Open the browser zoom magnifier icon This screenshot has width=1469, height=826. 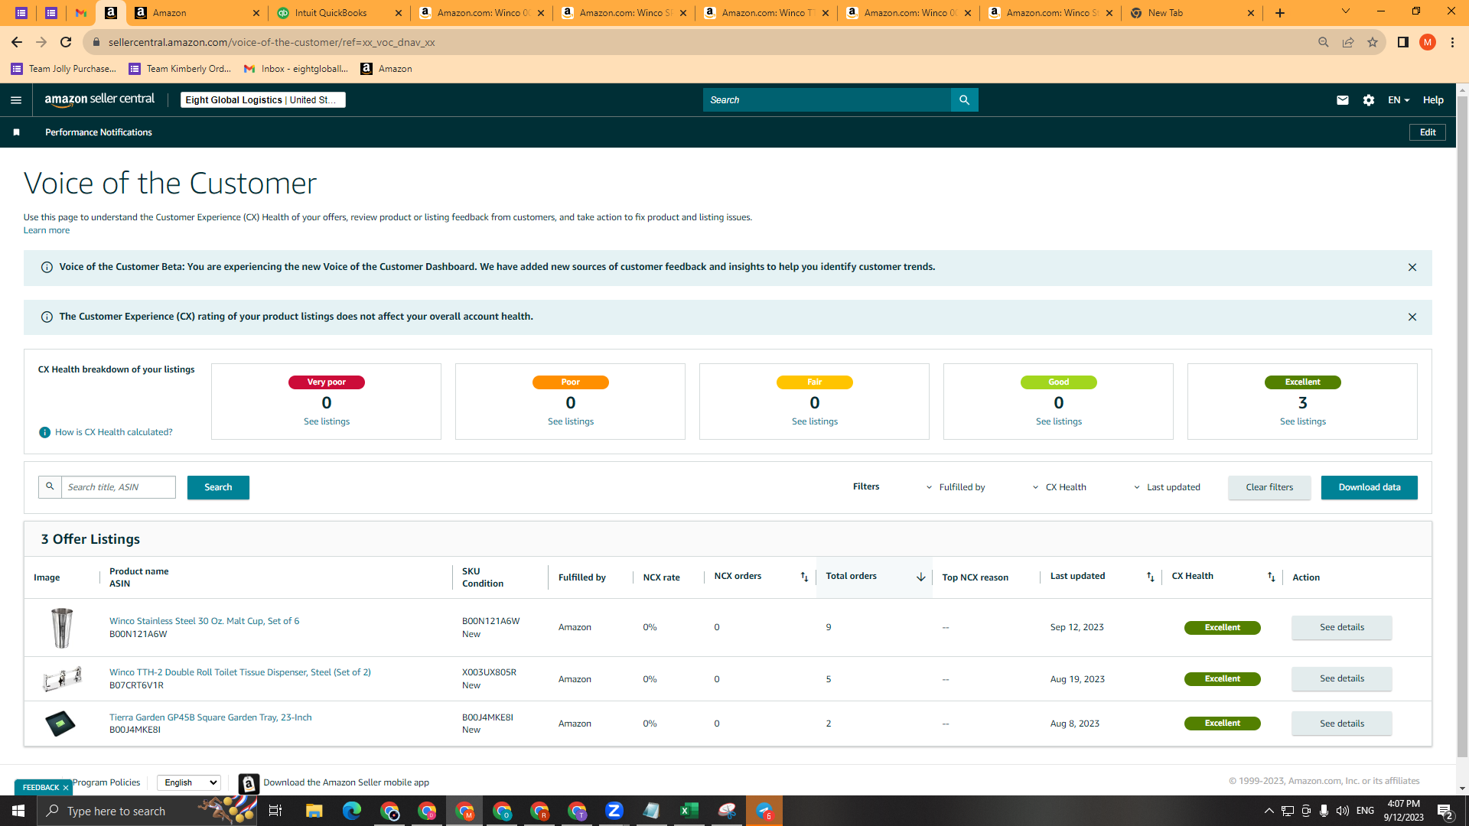pyautogui.click(x=1324, y=42)
